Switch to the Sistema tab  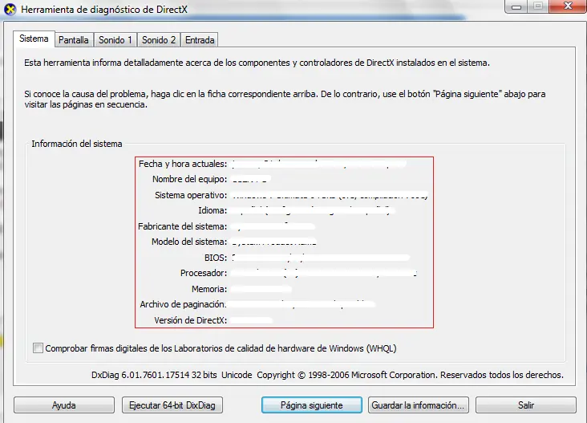(x=34, y=39)
